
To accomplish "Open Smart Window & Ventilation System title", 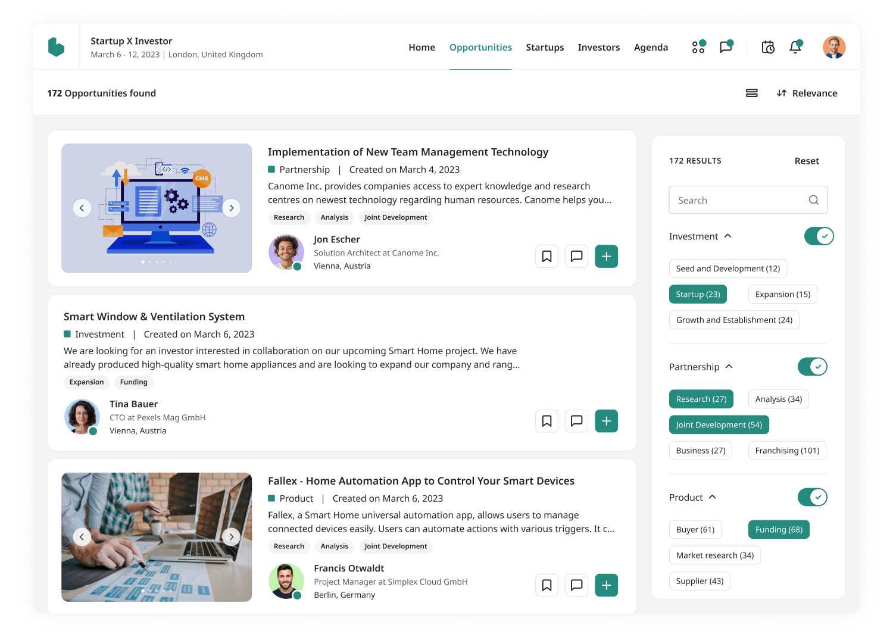I will click(154, 317).
